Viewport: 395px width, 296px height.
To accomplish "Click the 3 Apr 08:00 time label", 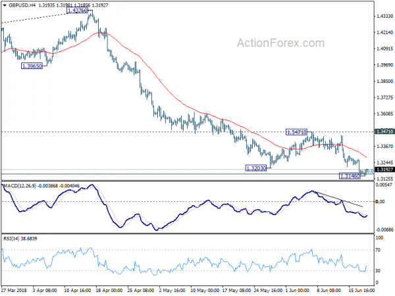I will [x=45, y=290].
